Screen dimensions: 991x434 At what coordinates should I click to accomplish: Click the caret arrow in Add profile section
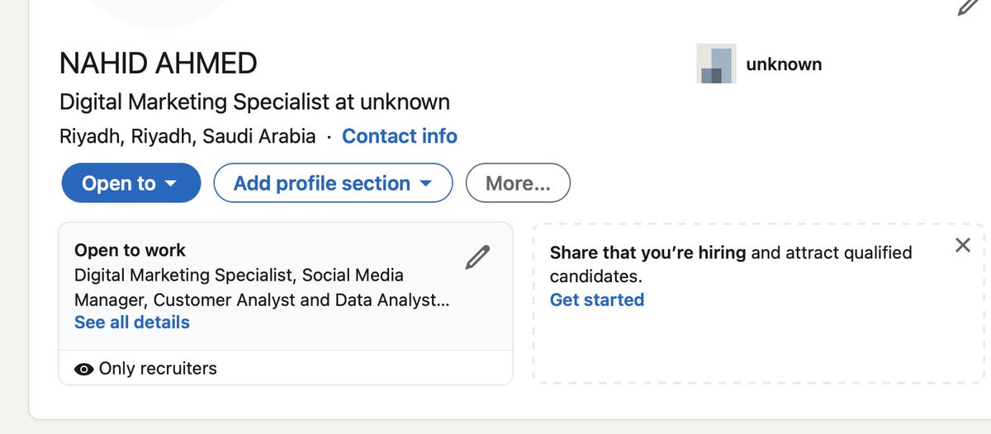pyautogui.click(x=425, y=184)
